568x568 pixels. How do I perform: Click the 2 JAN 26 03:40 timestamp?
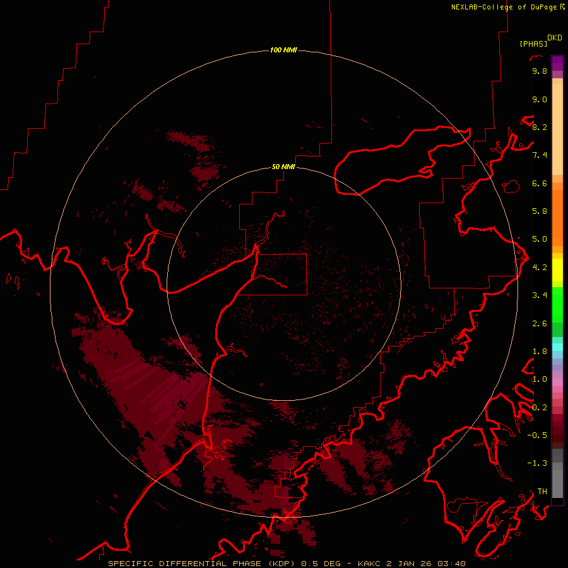(425, 564)
